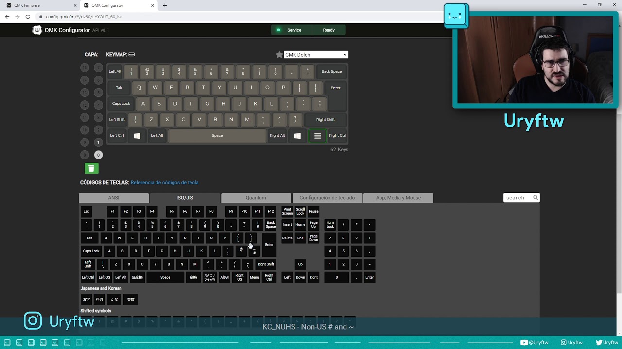Open the GMK Dolch colorway dropdown

(x=316, y=55)
